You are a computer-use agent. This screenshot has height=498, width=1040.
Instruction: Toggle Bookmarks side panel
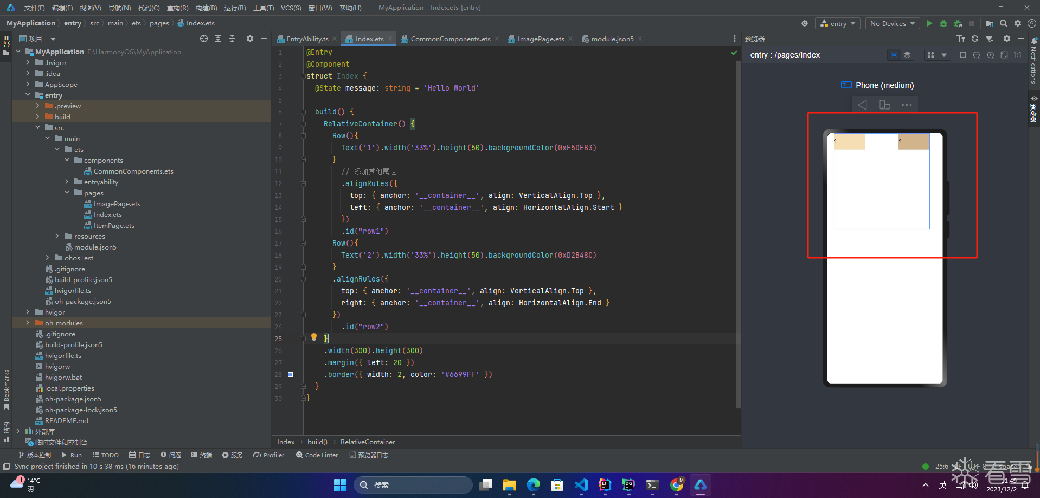6,390
